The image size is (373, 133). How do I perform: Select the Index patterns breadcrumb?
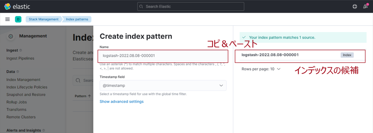click(x=77, y=19)
